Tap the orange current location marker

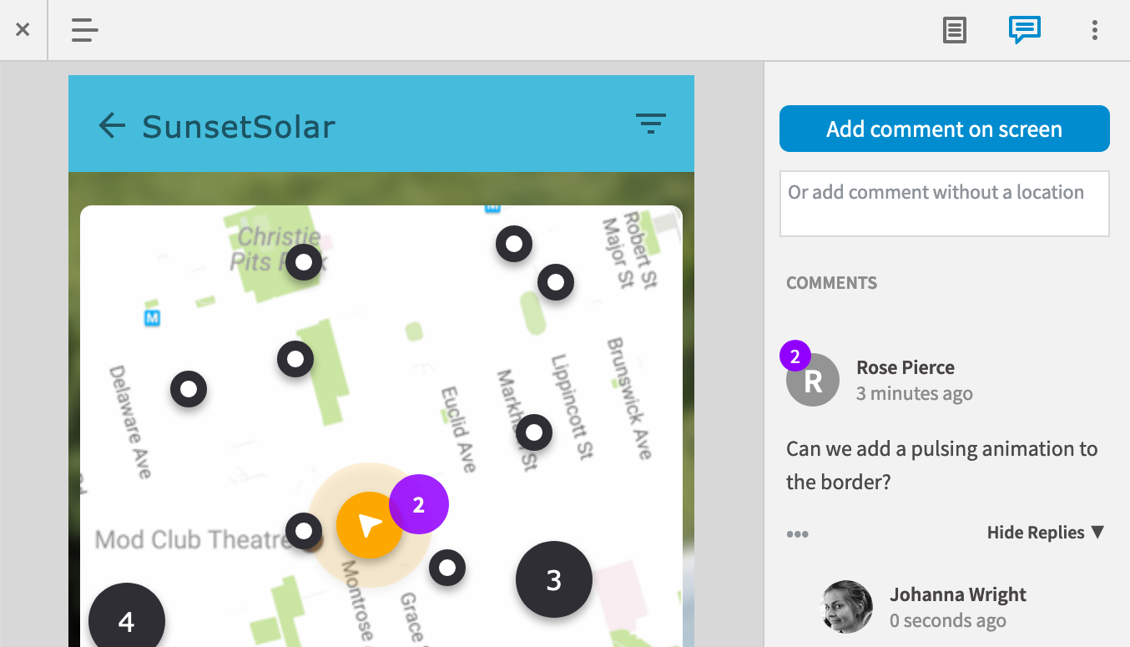[368, 525]
